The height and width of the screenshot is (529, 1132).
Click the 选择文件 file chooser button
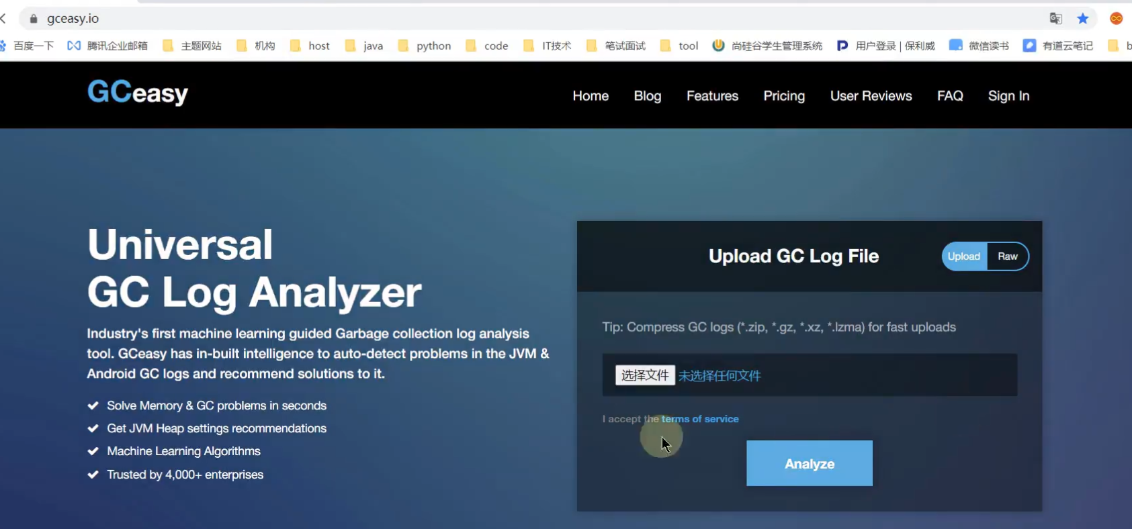coord(645,375)
